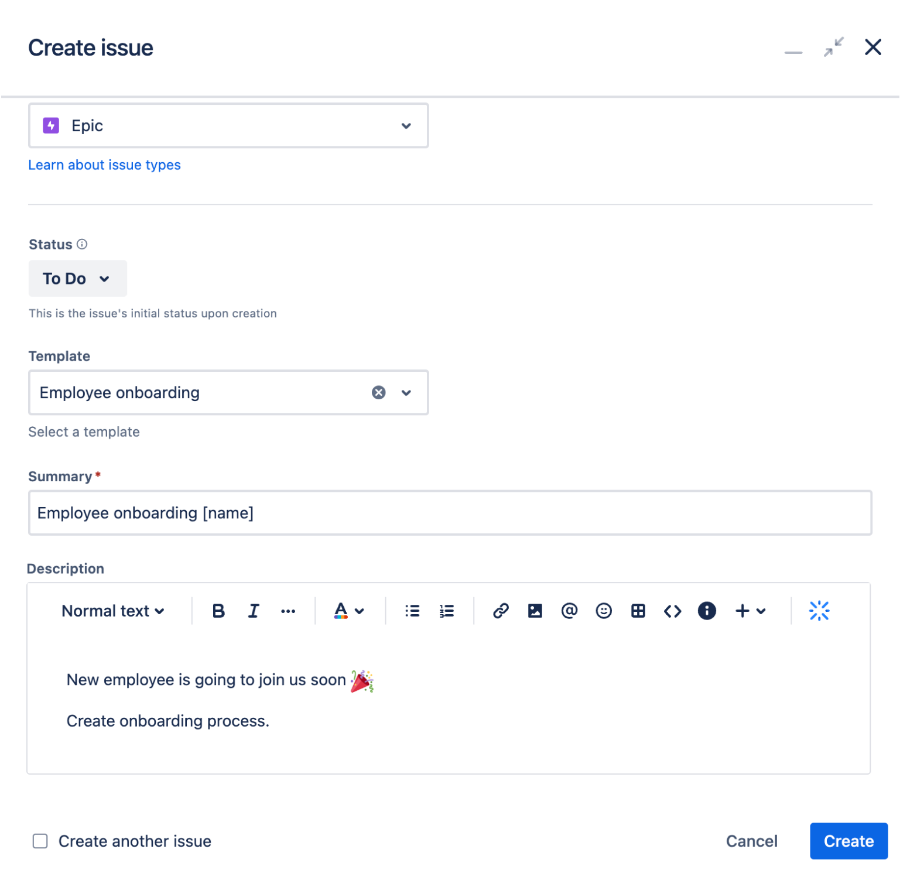This screenshot has width=900, height=880.
Task: Click the Create button
Action: tap(848, 841)
